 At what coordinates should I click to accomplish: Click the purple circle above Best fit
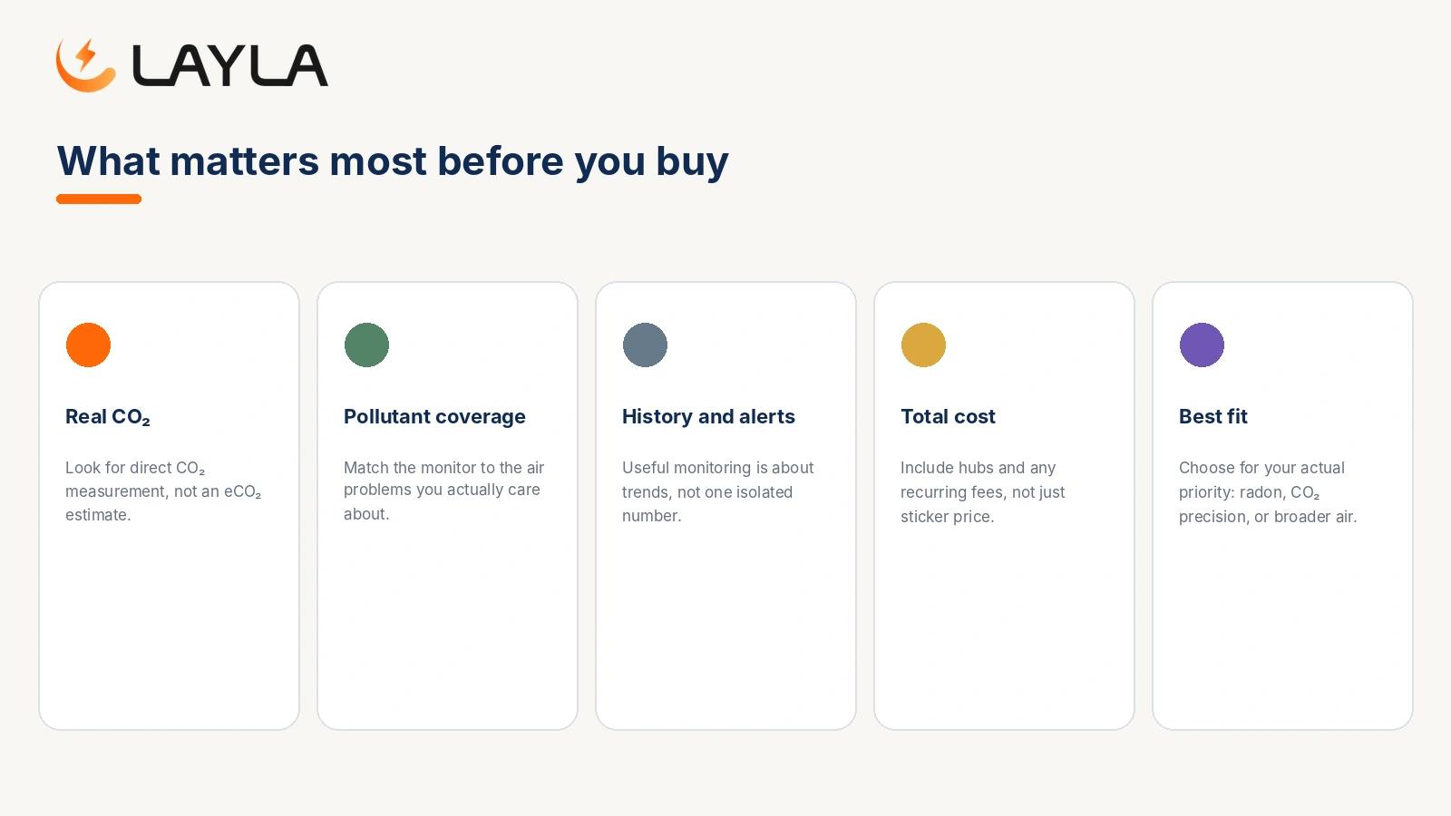1202,345
